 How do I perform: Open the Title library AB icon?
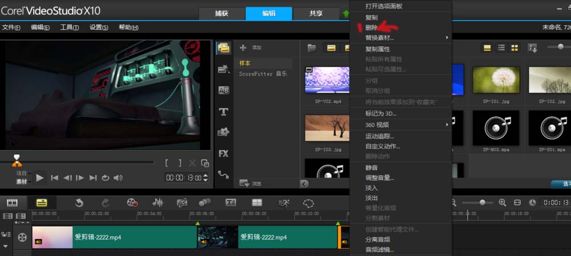[x=224, y=90]
